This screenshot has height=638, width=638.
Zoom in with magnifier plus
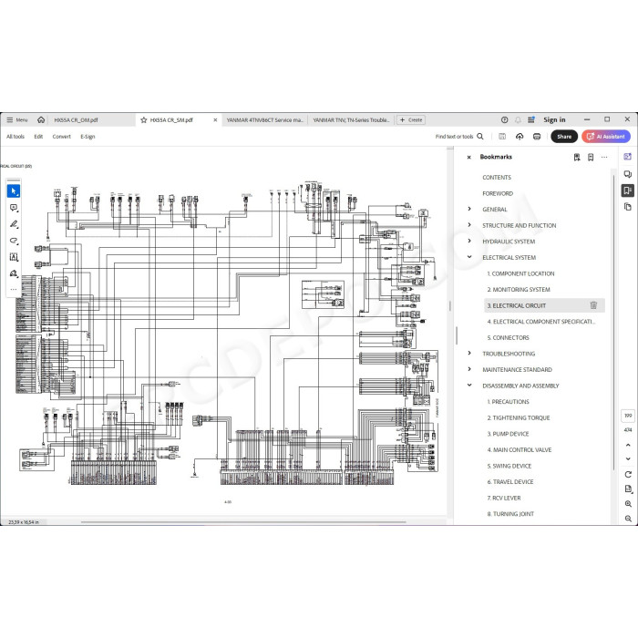coord(628,504)
